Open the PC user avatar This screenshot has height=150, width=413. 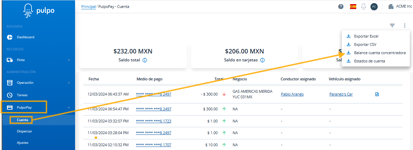coord(374,7)
